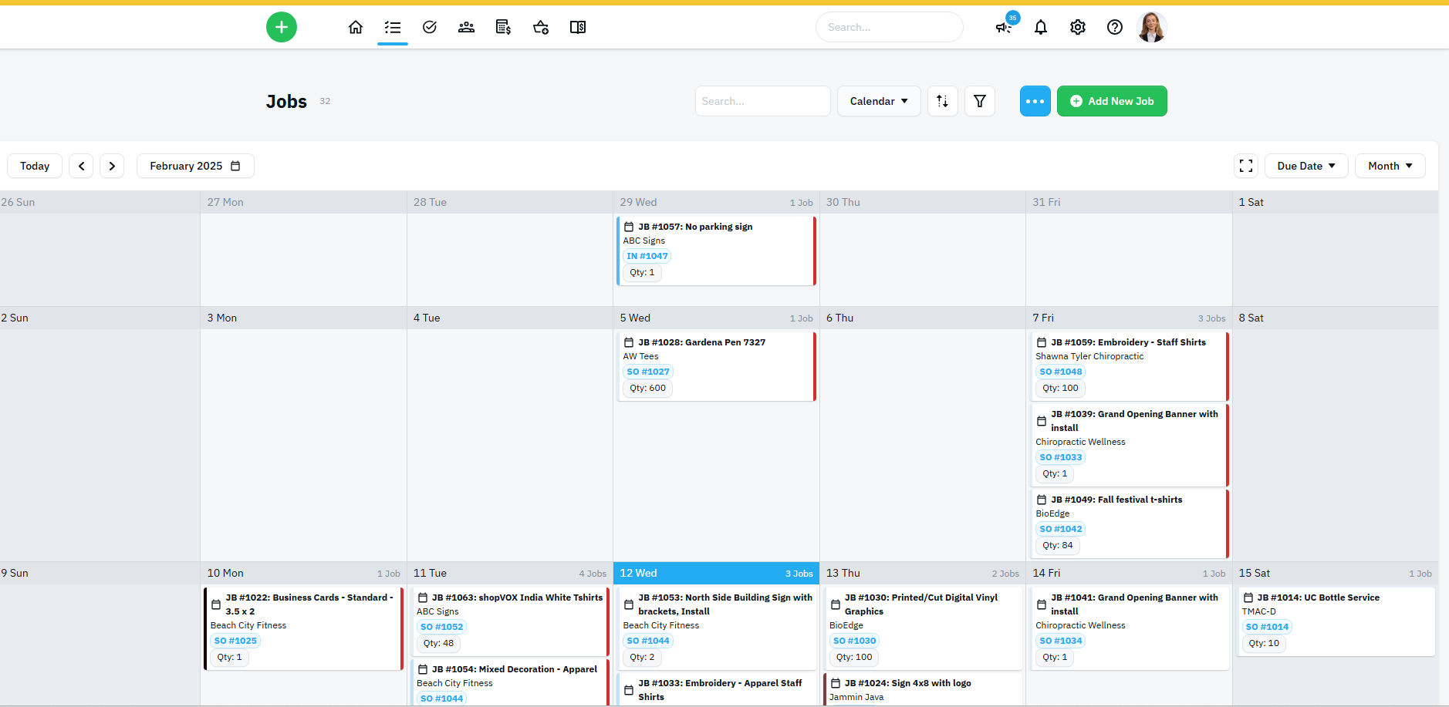Select the Tasks checkmark icon

[430, 26]
